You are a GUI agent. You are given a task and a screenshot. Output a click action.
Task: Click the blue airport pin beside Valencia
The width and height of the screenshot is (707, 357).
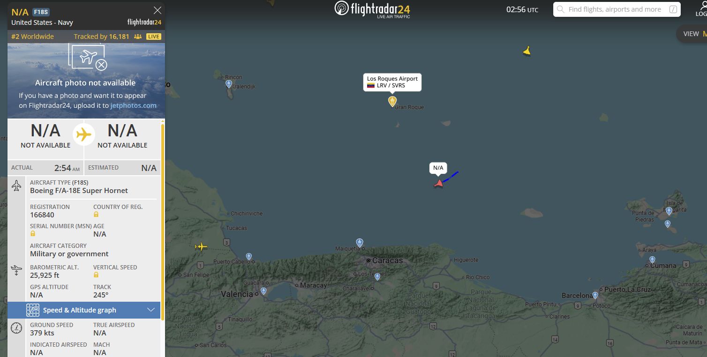click(x=263, y=291)
